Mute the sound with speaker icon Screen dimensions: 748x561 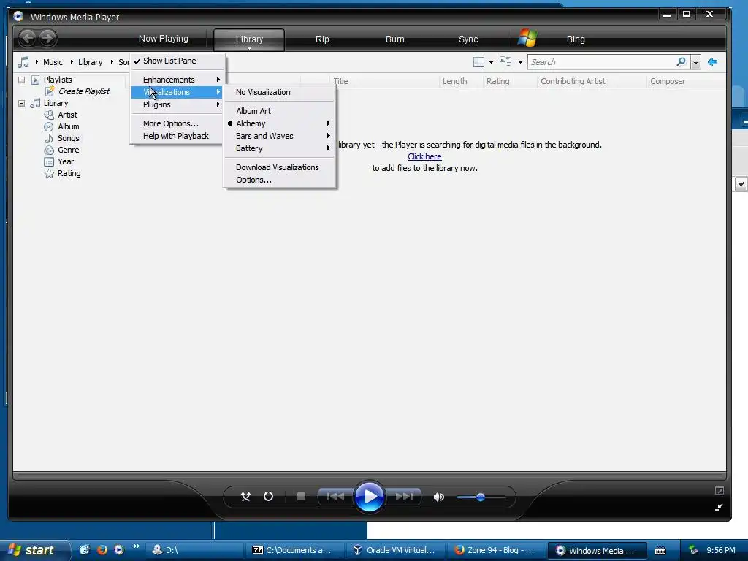(x=438, y=497)
